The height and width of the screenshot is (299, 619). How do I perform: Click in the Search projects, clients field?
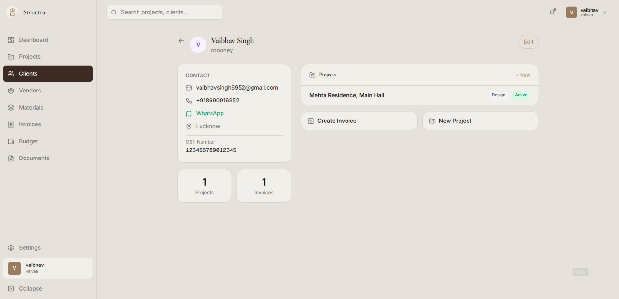click(164, 12)
